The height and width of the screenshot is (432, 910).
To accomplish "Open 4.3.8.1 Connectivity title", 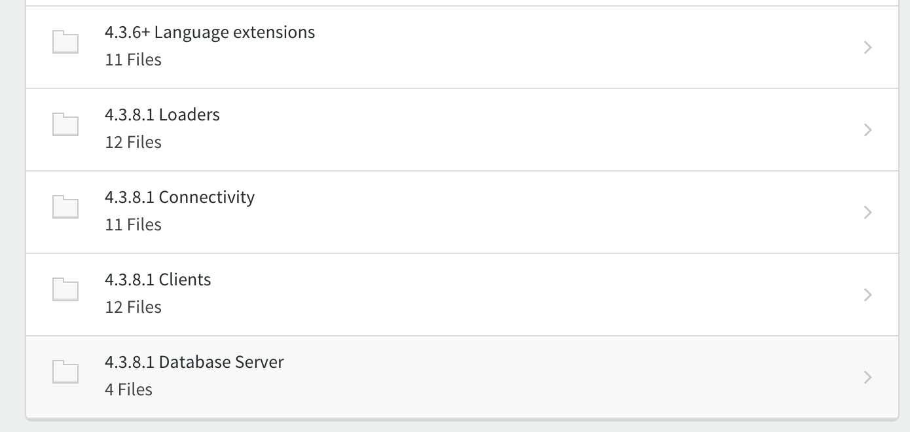I will coord(179,197).
